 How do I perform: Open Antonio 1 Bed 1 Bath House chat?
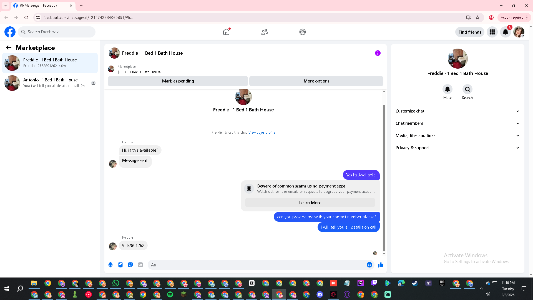point(50,83)
